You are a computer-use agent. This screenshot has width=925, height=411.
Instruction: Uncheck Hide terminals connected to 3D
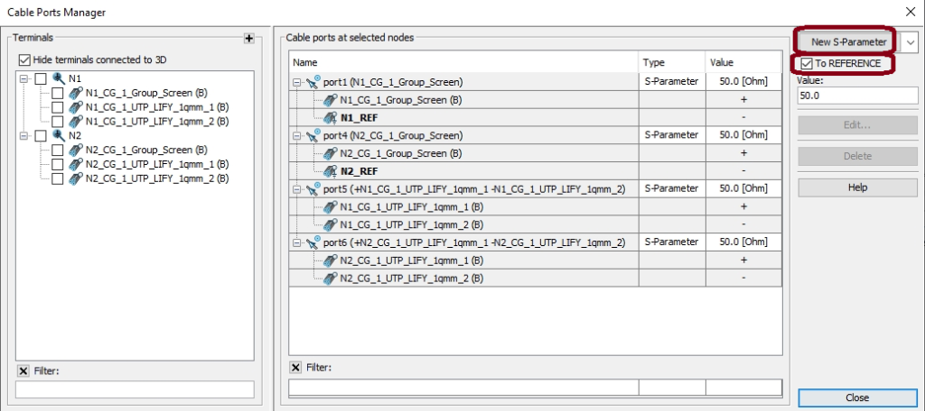pyautogui.click(x=24, y=59)
